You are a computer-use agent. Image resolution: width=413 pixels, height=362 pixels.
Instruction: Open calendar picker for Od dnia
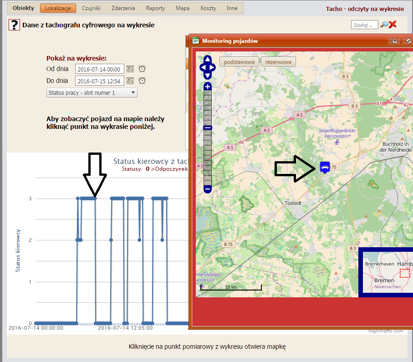[130, 69]
